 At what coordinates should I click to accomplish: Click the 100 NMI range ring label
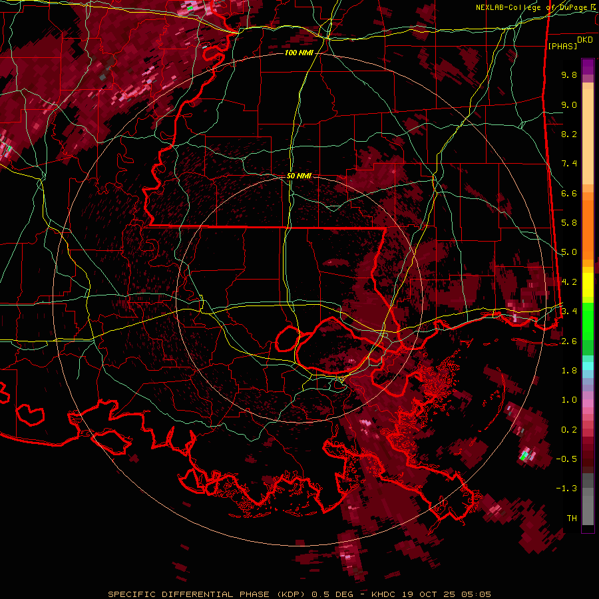pos(299,53)
